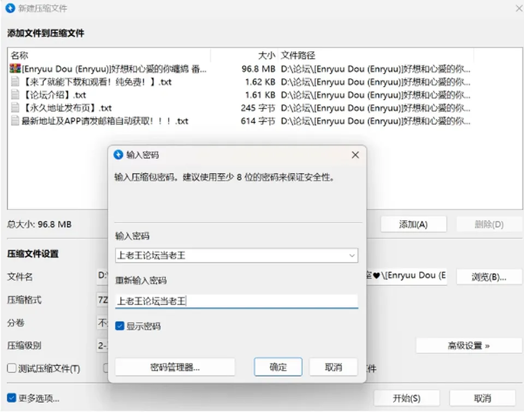Click the file icon beside 【论坛介绍】.txt

[x=15, y=95]
